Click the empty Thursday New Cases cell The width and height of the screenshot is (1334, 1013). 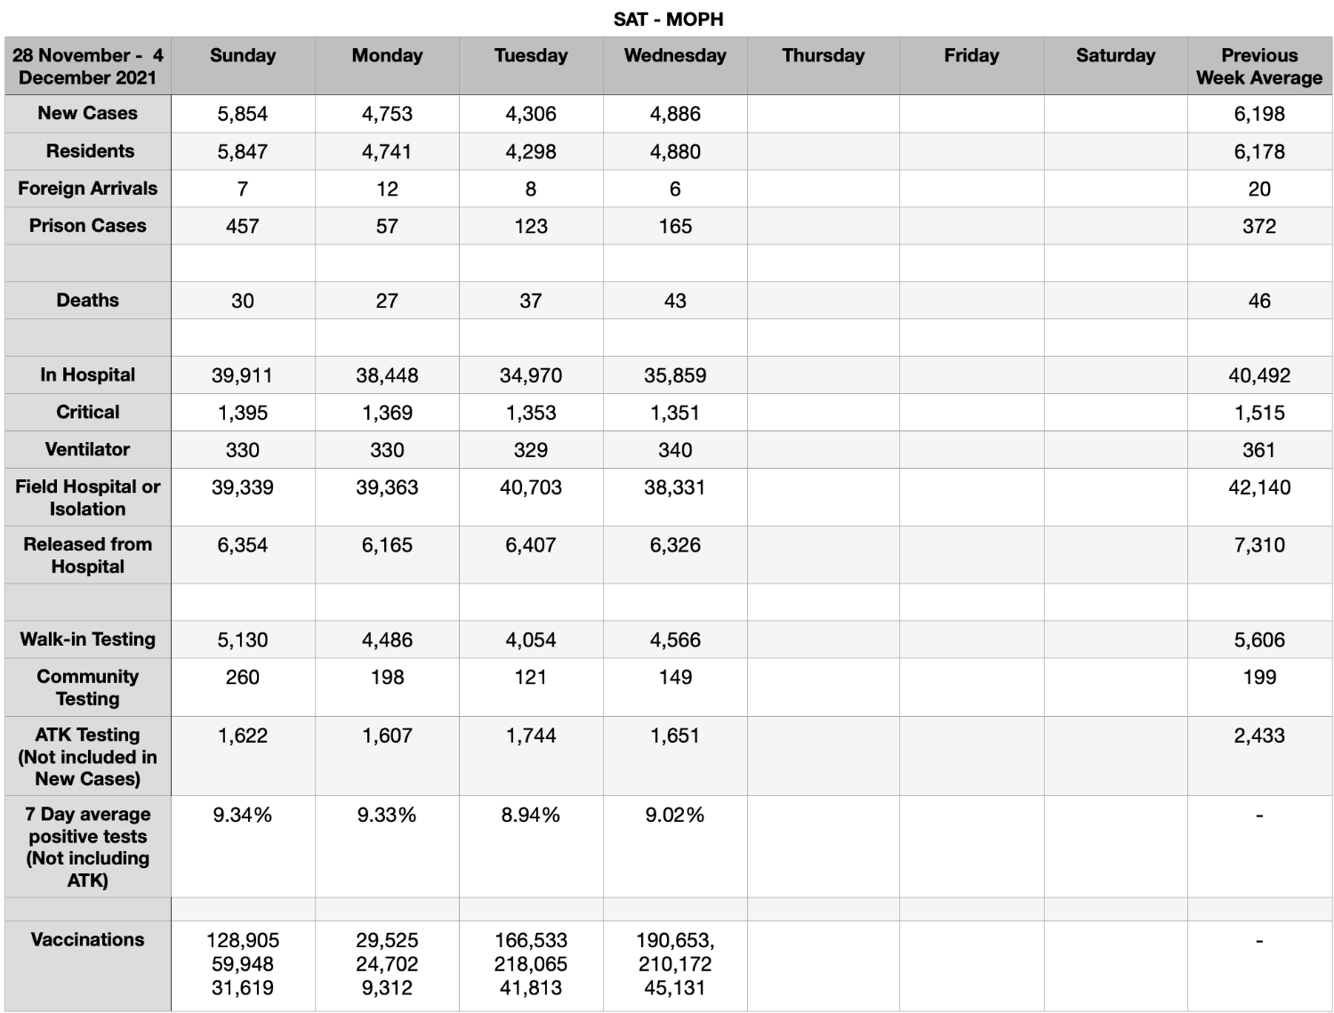[x=823, y=114]
